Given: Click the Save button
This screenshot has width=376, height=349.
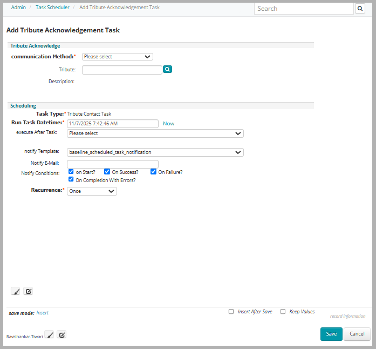Looking at the screenshot, I should (331, 334).
